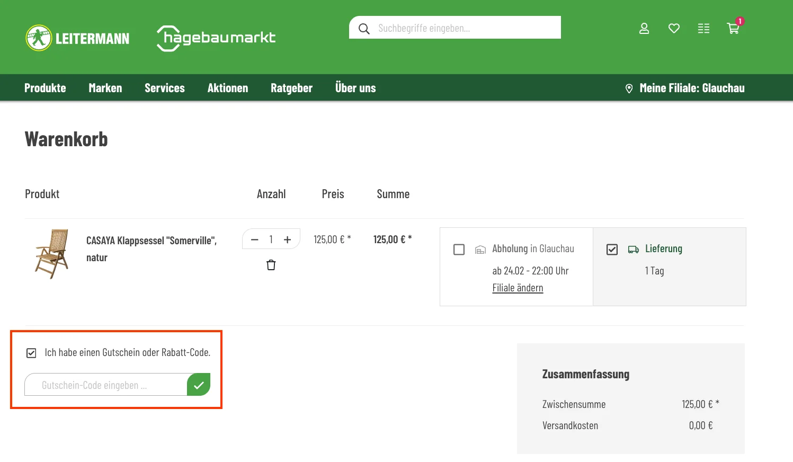This screenshot has height=462, width=793.
Task: Click the search magnifier icon
Action: (x=364, y=28)
